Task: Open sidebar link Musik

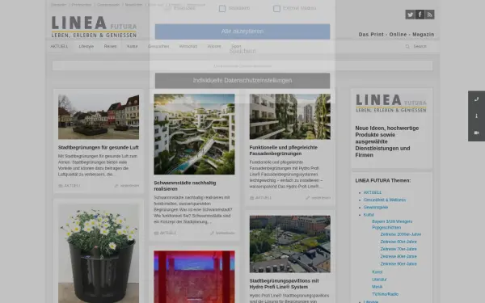Action: pyautogui.click(x=377, y=287)
